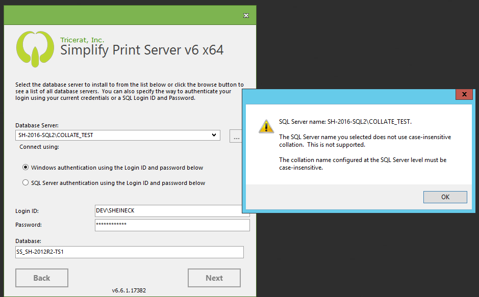Select SQL Server authentication radio button
The image size is (479, 297).
[26, 182]
